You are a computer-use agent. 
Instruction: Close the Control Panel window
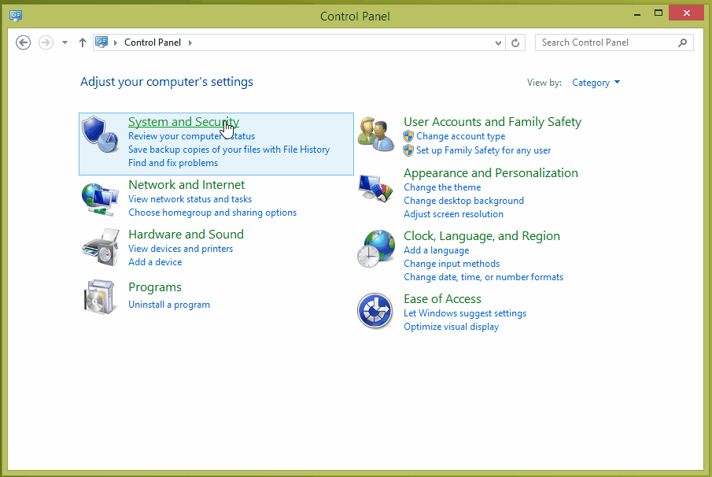687,13
